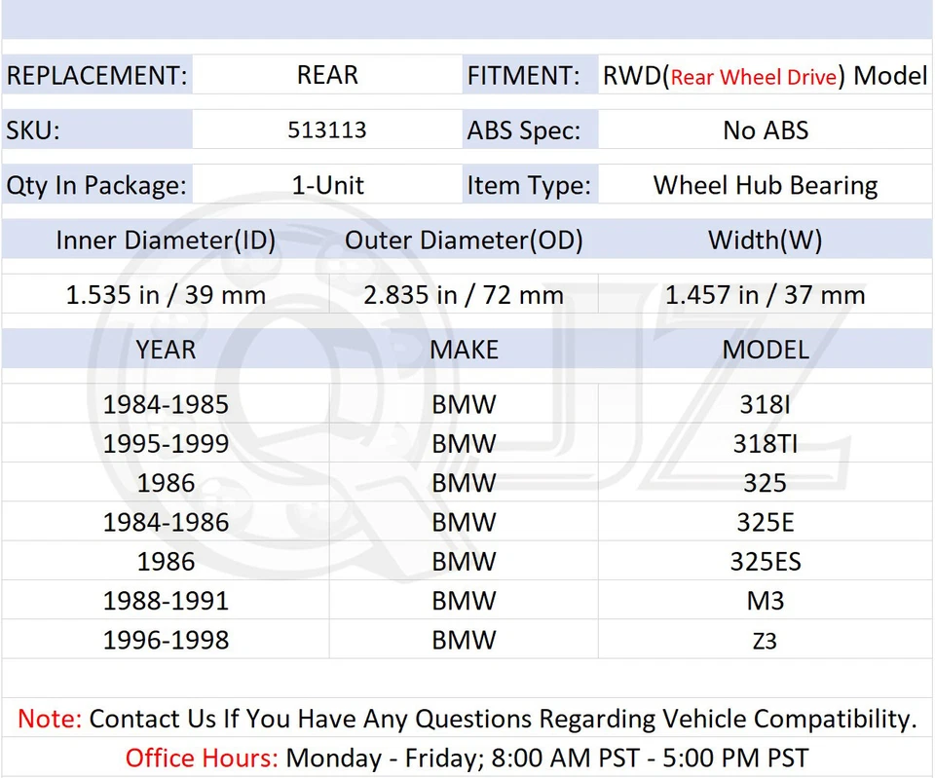Viewport: 935px width, 778px height.
Task: Select the 1986 year in 325 row
Action: click(166, 483)
